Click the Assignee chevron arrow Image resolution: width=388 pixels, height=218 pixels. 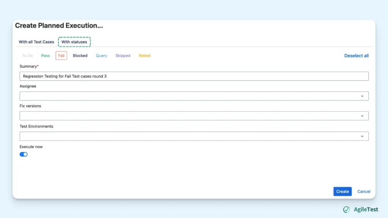tap(362, 96)
